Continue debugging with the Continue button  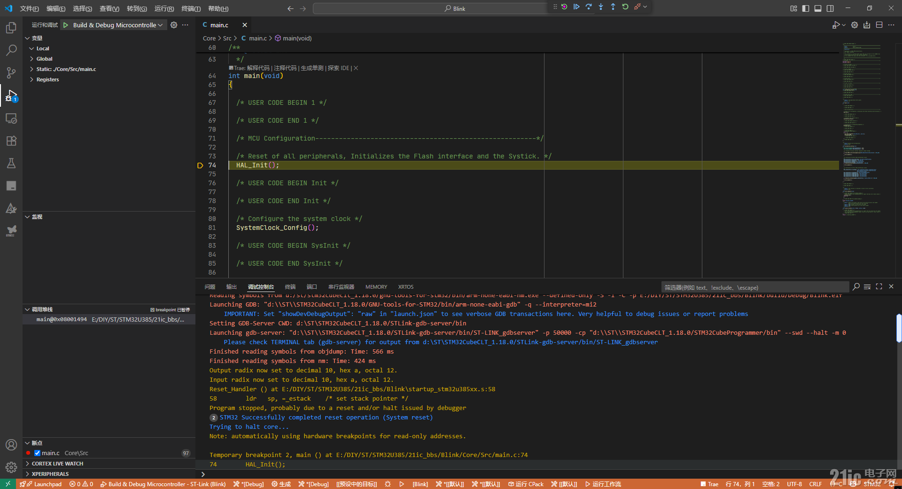pos(576,7)
